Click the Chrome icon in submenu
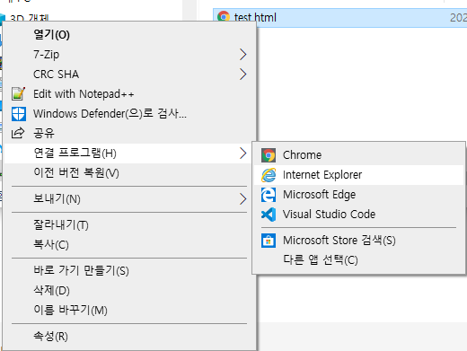 [269, 155]
